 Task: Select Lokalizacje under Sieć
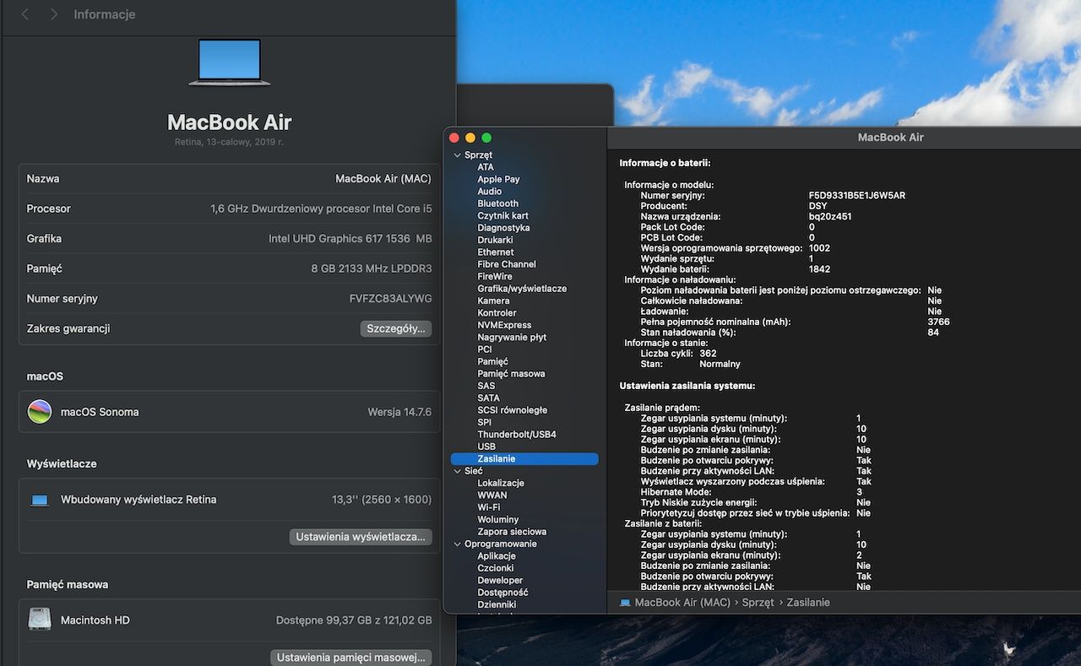pyautogui.click(x=501, y=483)
